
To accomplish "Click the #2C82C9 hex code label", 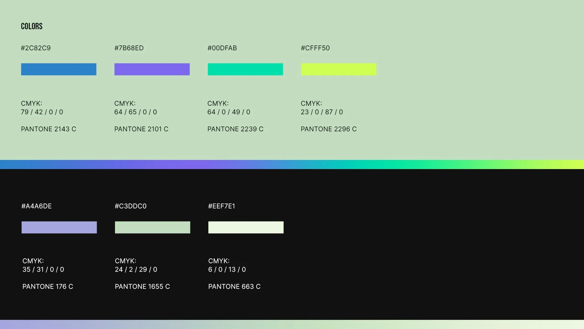I will [36, 48].
